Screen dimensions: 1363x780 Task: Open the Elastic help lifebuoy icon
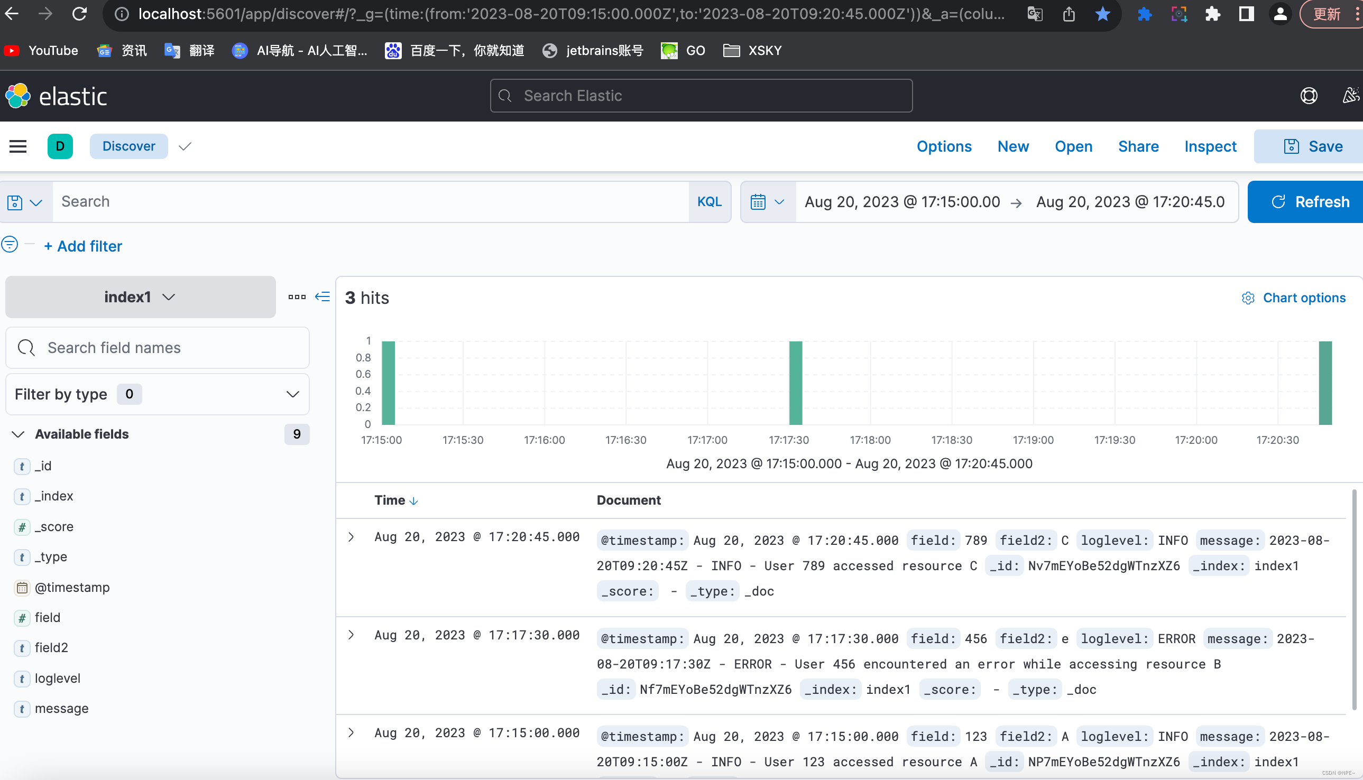click(x=1309, y=96)
